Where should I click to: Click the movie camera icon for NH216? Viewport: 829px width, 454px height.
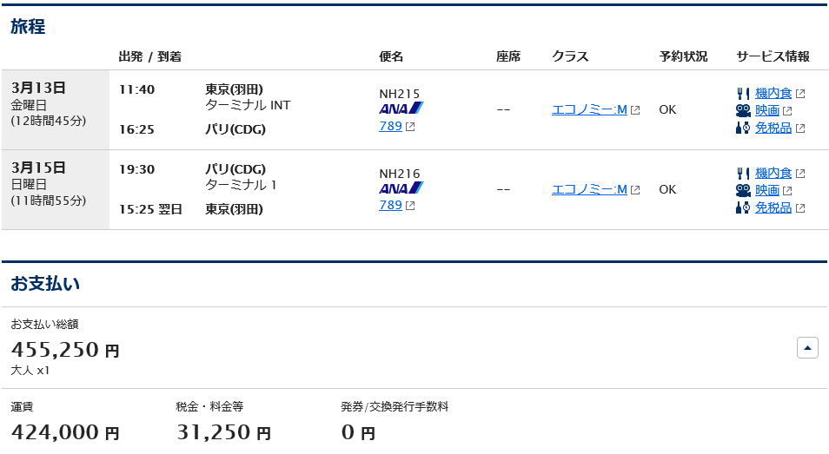743,191
